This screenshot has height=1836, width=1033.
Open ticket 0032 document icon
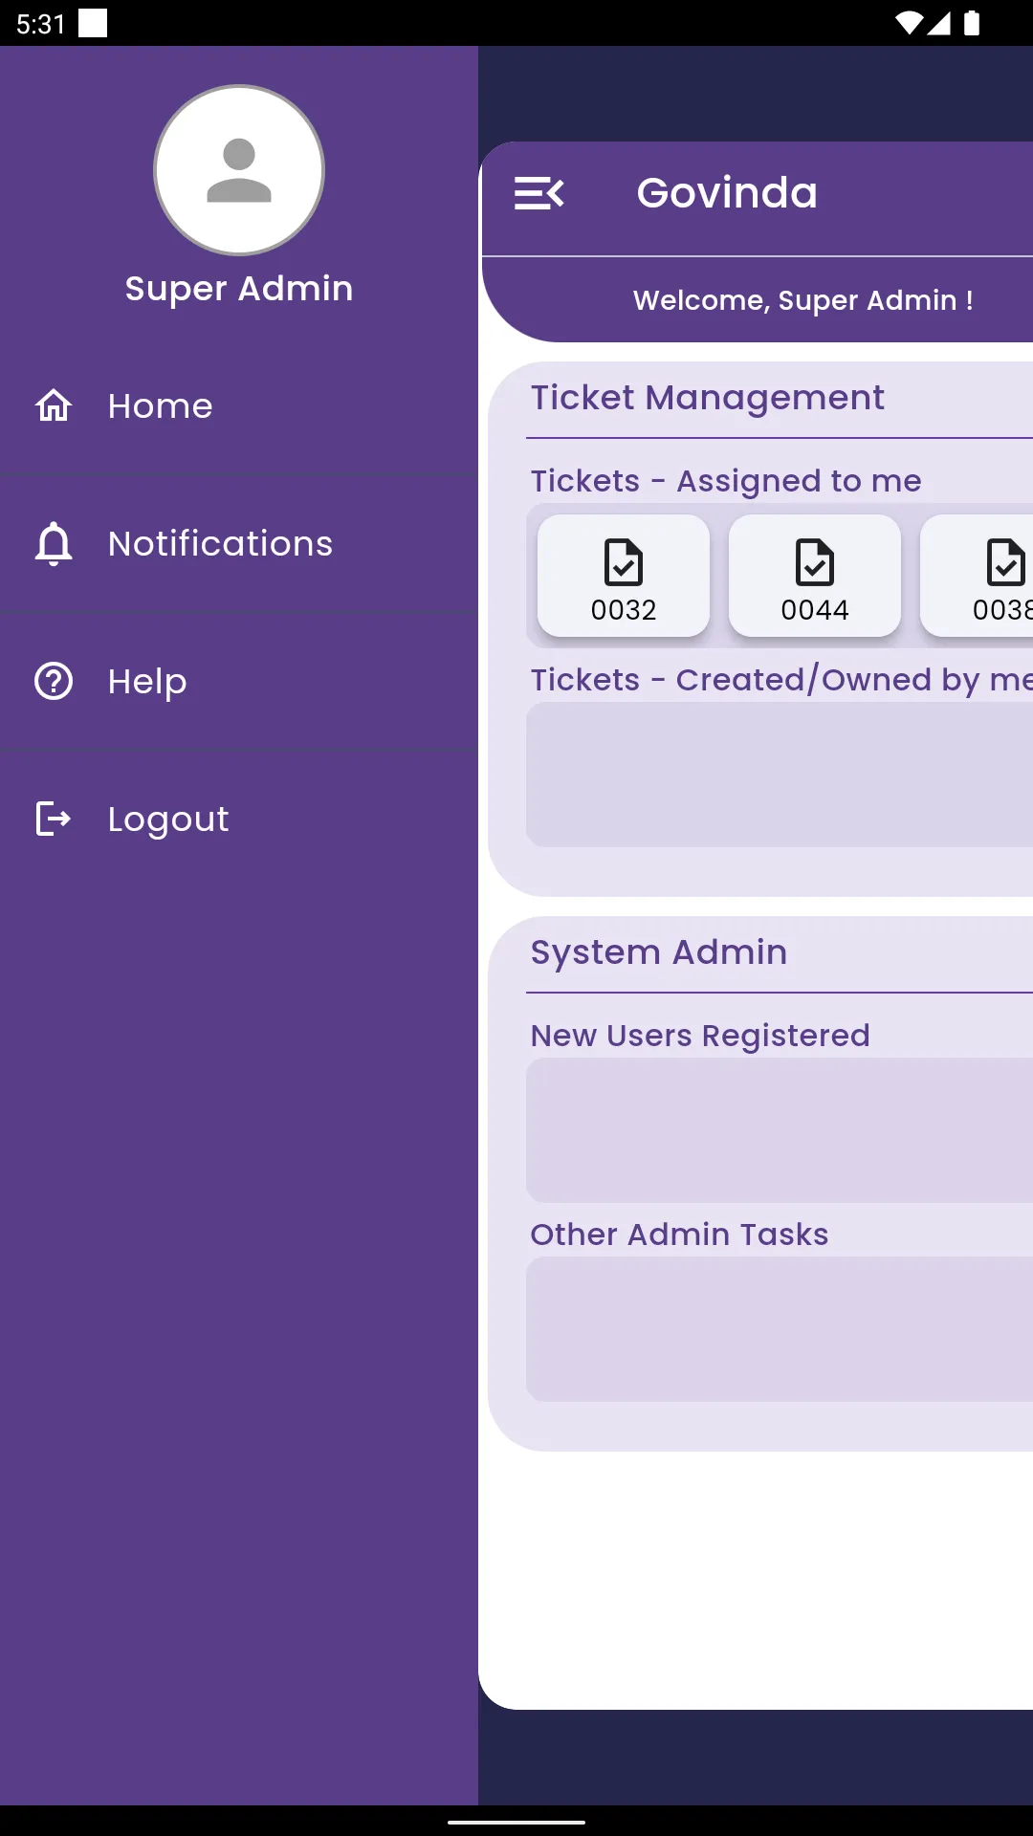(x=624, y=562)
